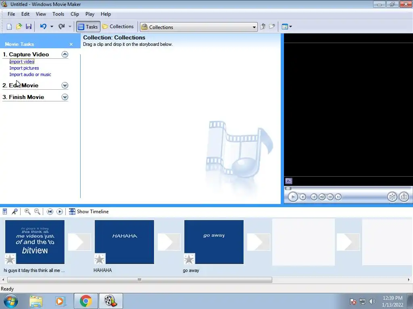Undo the last action
Viewport: 413px width, 309px height.
44,27
